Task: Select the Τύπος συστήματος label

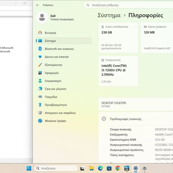Action: tap(122, 155)
